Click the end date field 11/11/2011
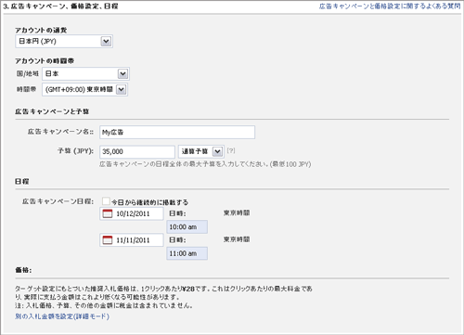 click(x=132, y=240)
